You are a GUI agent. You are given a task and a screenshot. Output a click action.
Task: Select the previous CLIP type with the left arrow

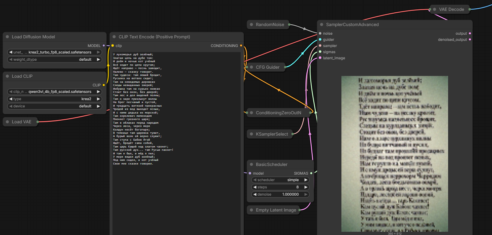(x=11, y=99)
